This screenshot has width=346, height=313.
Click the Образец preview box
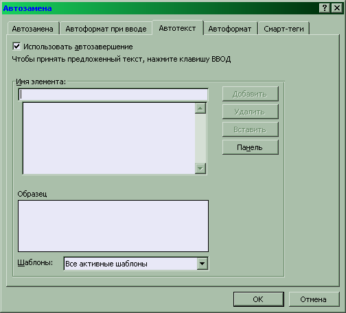coord(113,226)
